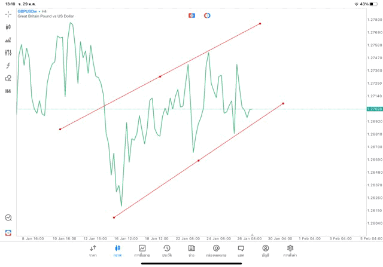Switch to the การซื้อขาย (Trade) tab
The height and width of the screenshot is (267, 383).
(x=142, y=250)
